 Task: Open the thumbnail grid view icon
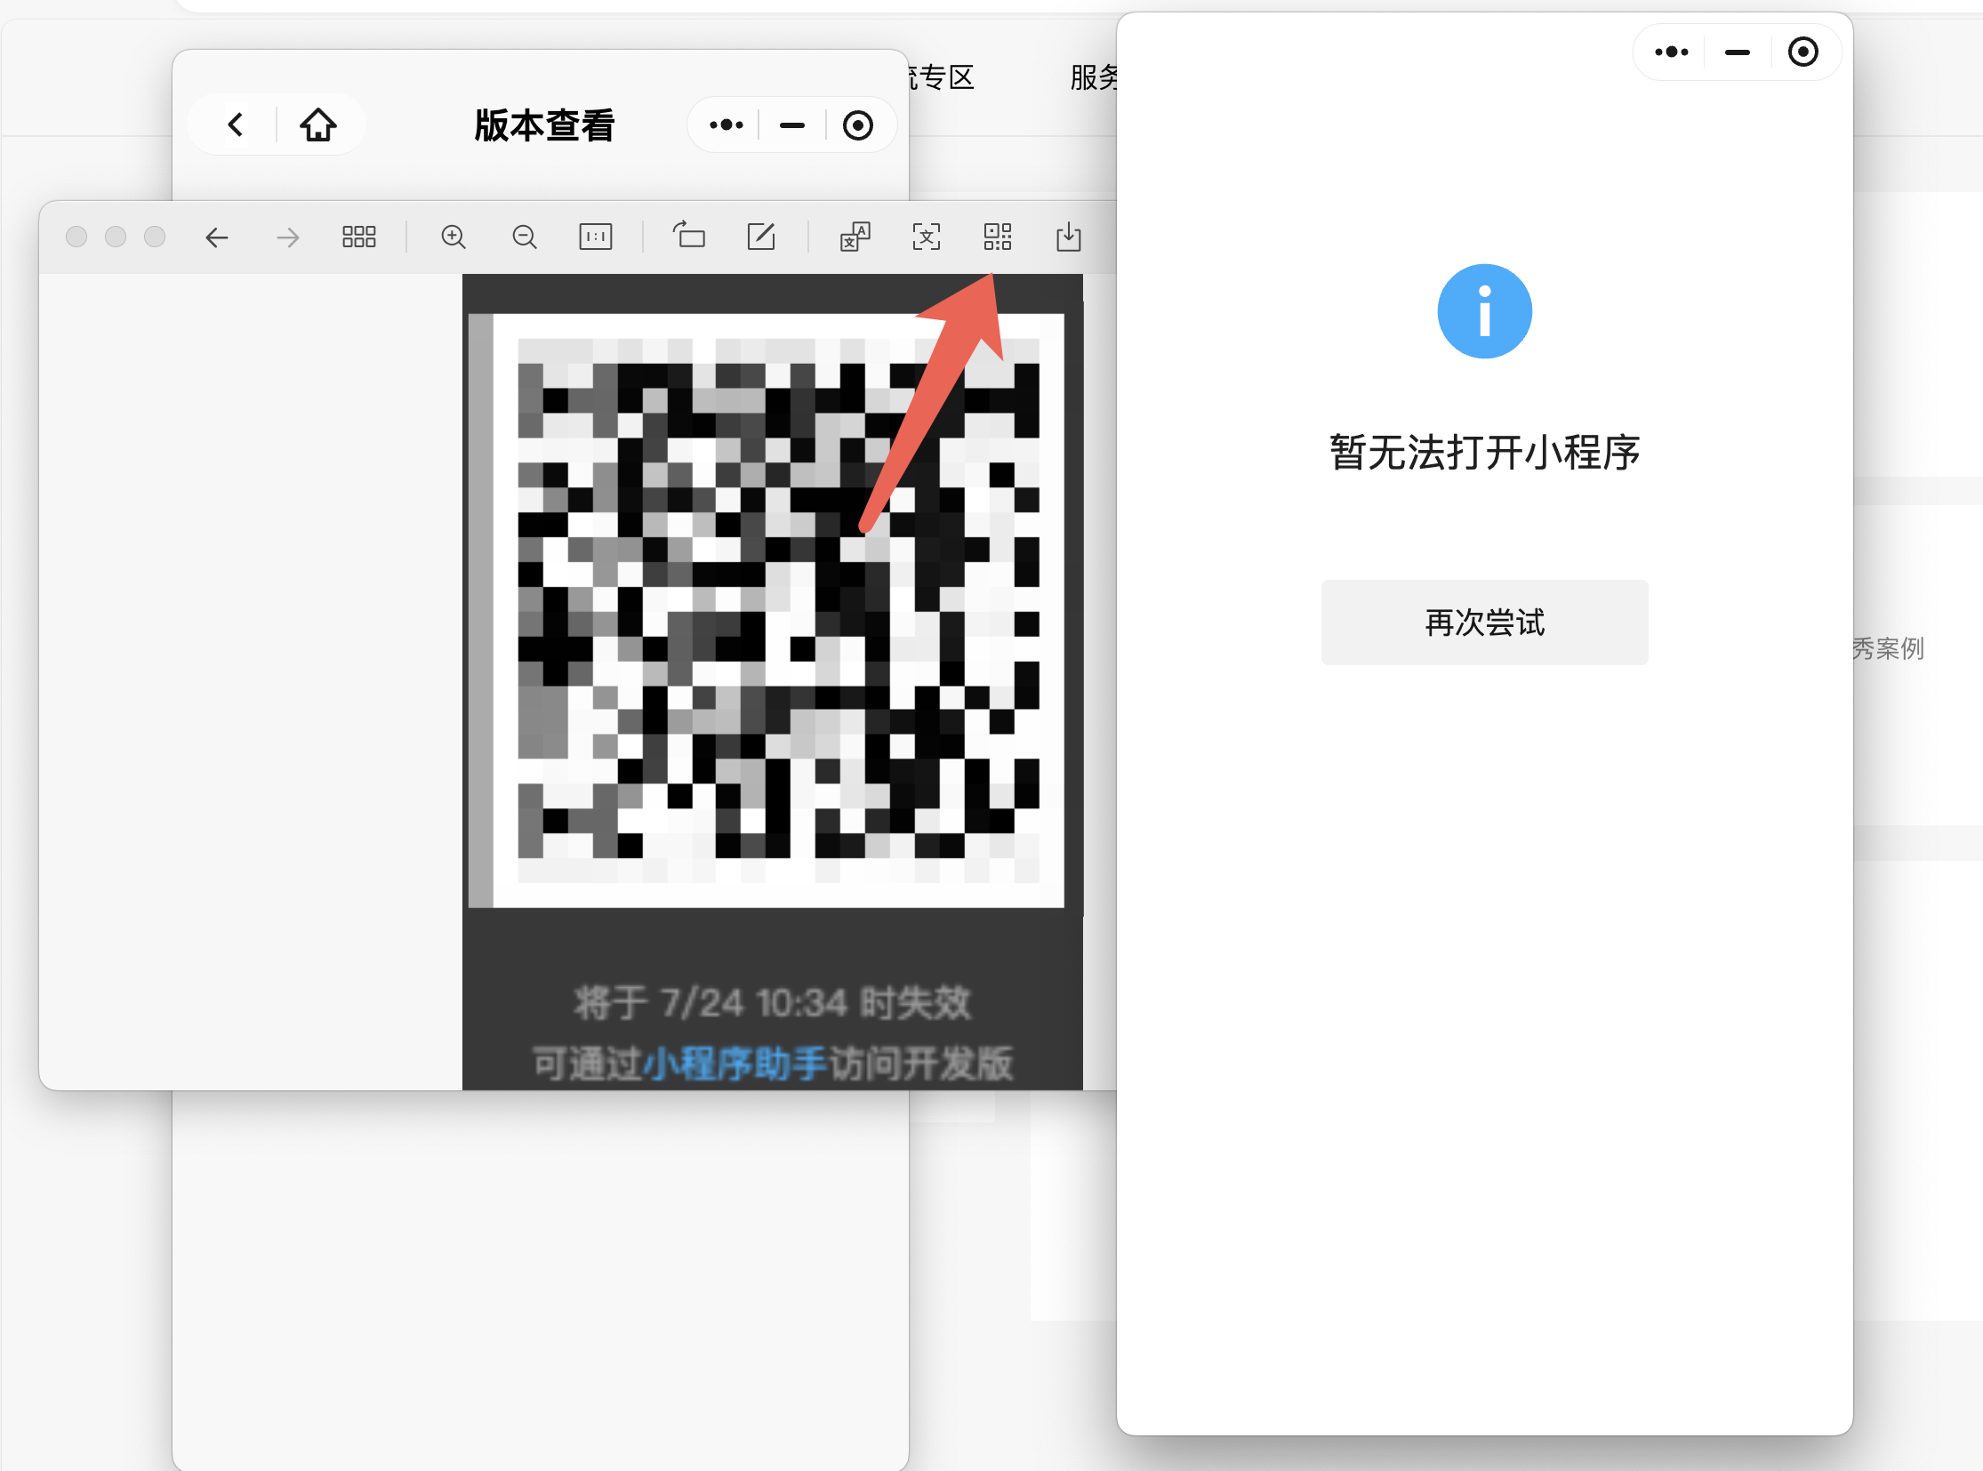[359, 237]
